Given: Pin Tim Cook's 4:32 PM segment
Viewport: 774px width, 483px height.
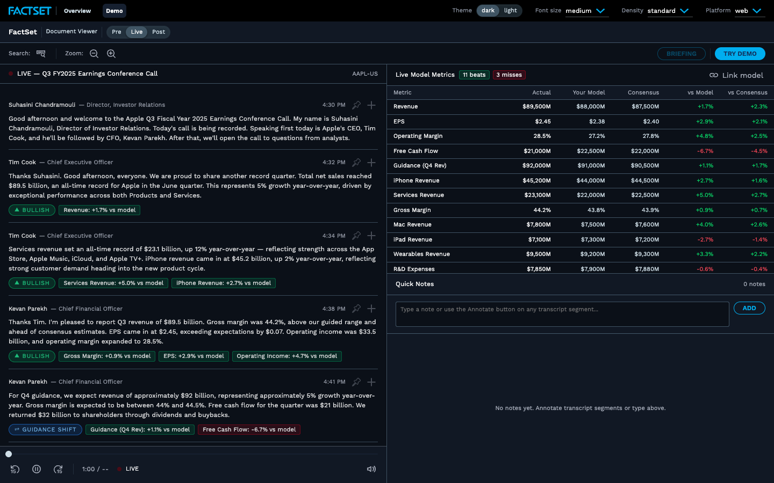Looking at the screenshot, I should (356, 163).
